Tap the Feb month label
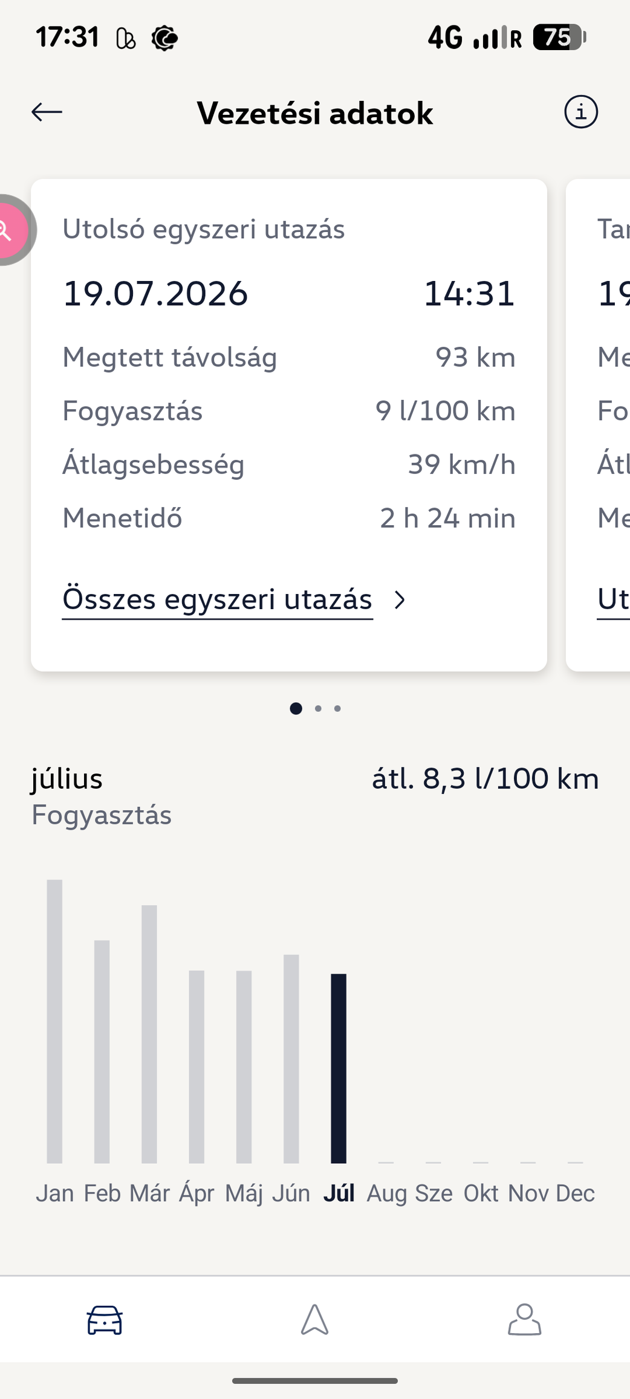 [102, 1193]
